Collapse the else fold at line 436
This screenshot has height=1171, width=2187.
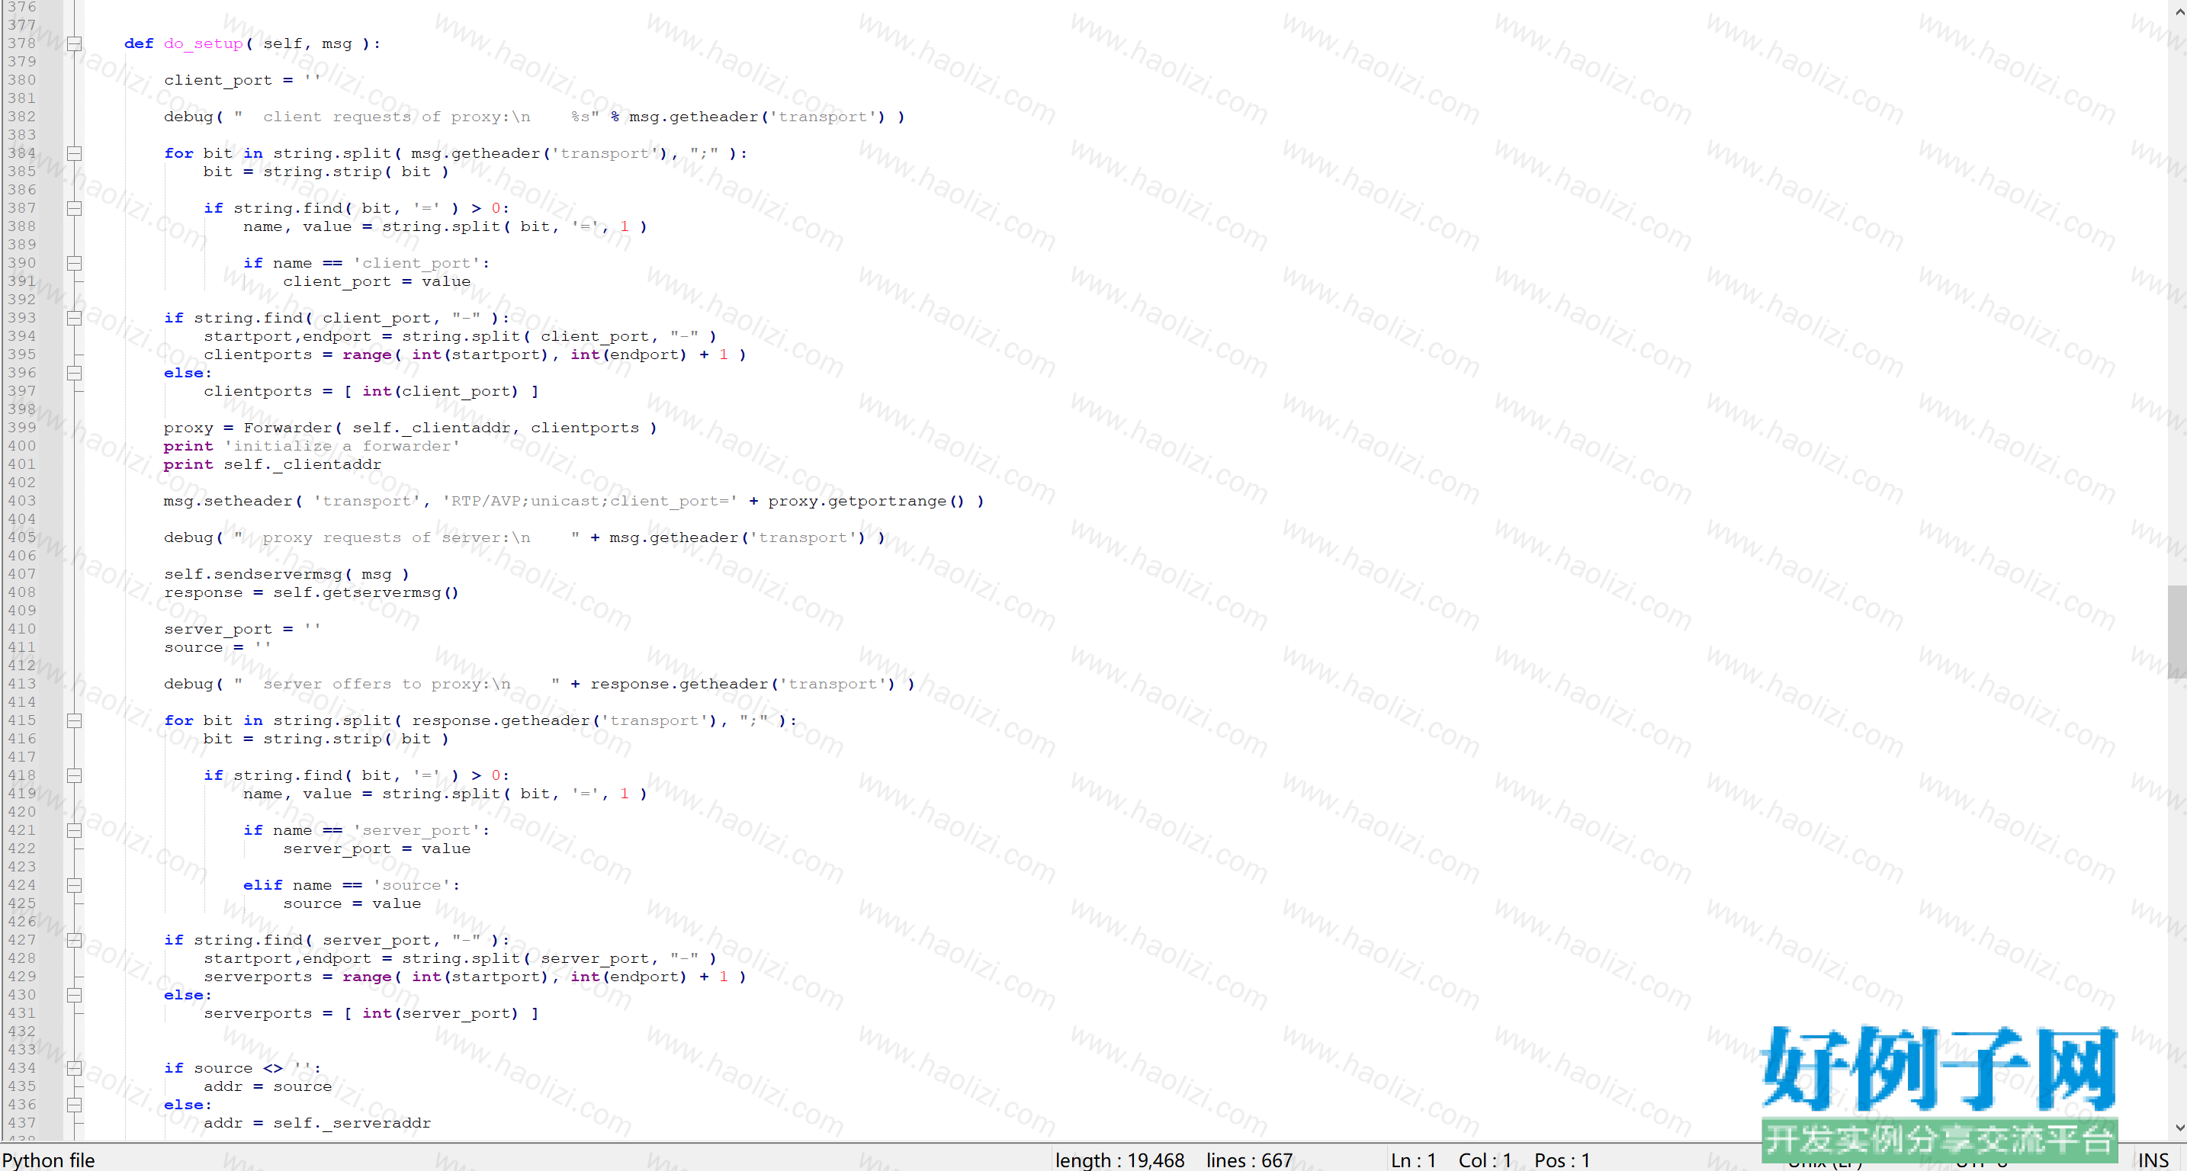(75, 1105)
